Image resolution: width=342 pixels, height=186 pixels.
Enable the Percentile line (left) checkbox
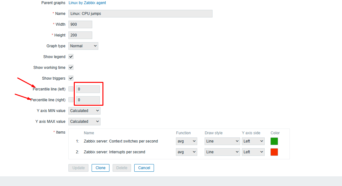click(71, 89)
